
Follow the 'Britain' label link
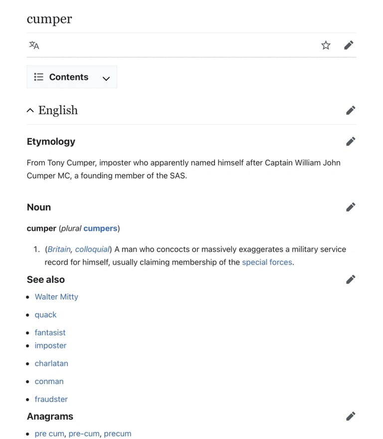point(59,249)
